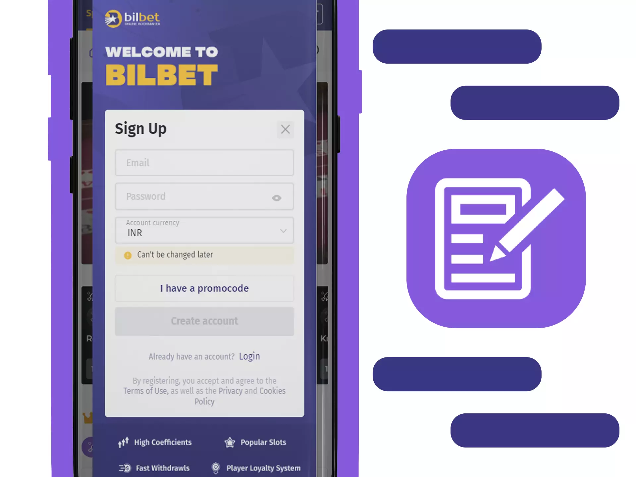Click the close X button on Sign Up
The height and width of the screenshot is (477, 636).
(x=286, y=129)
